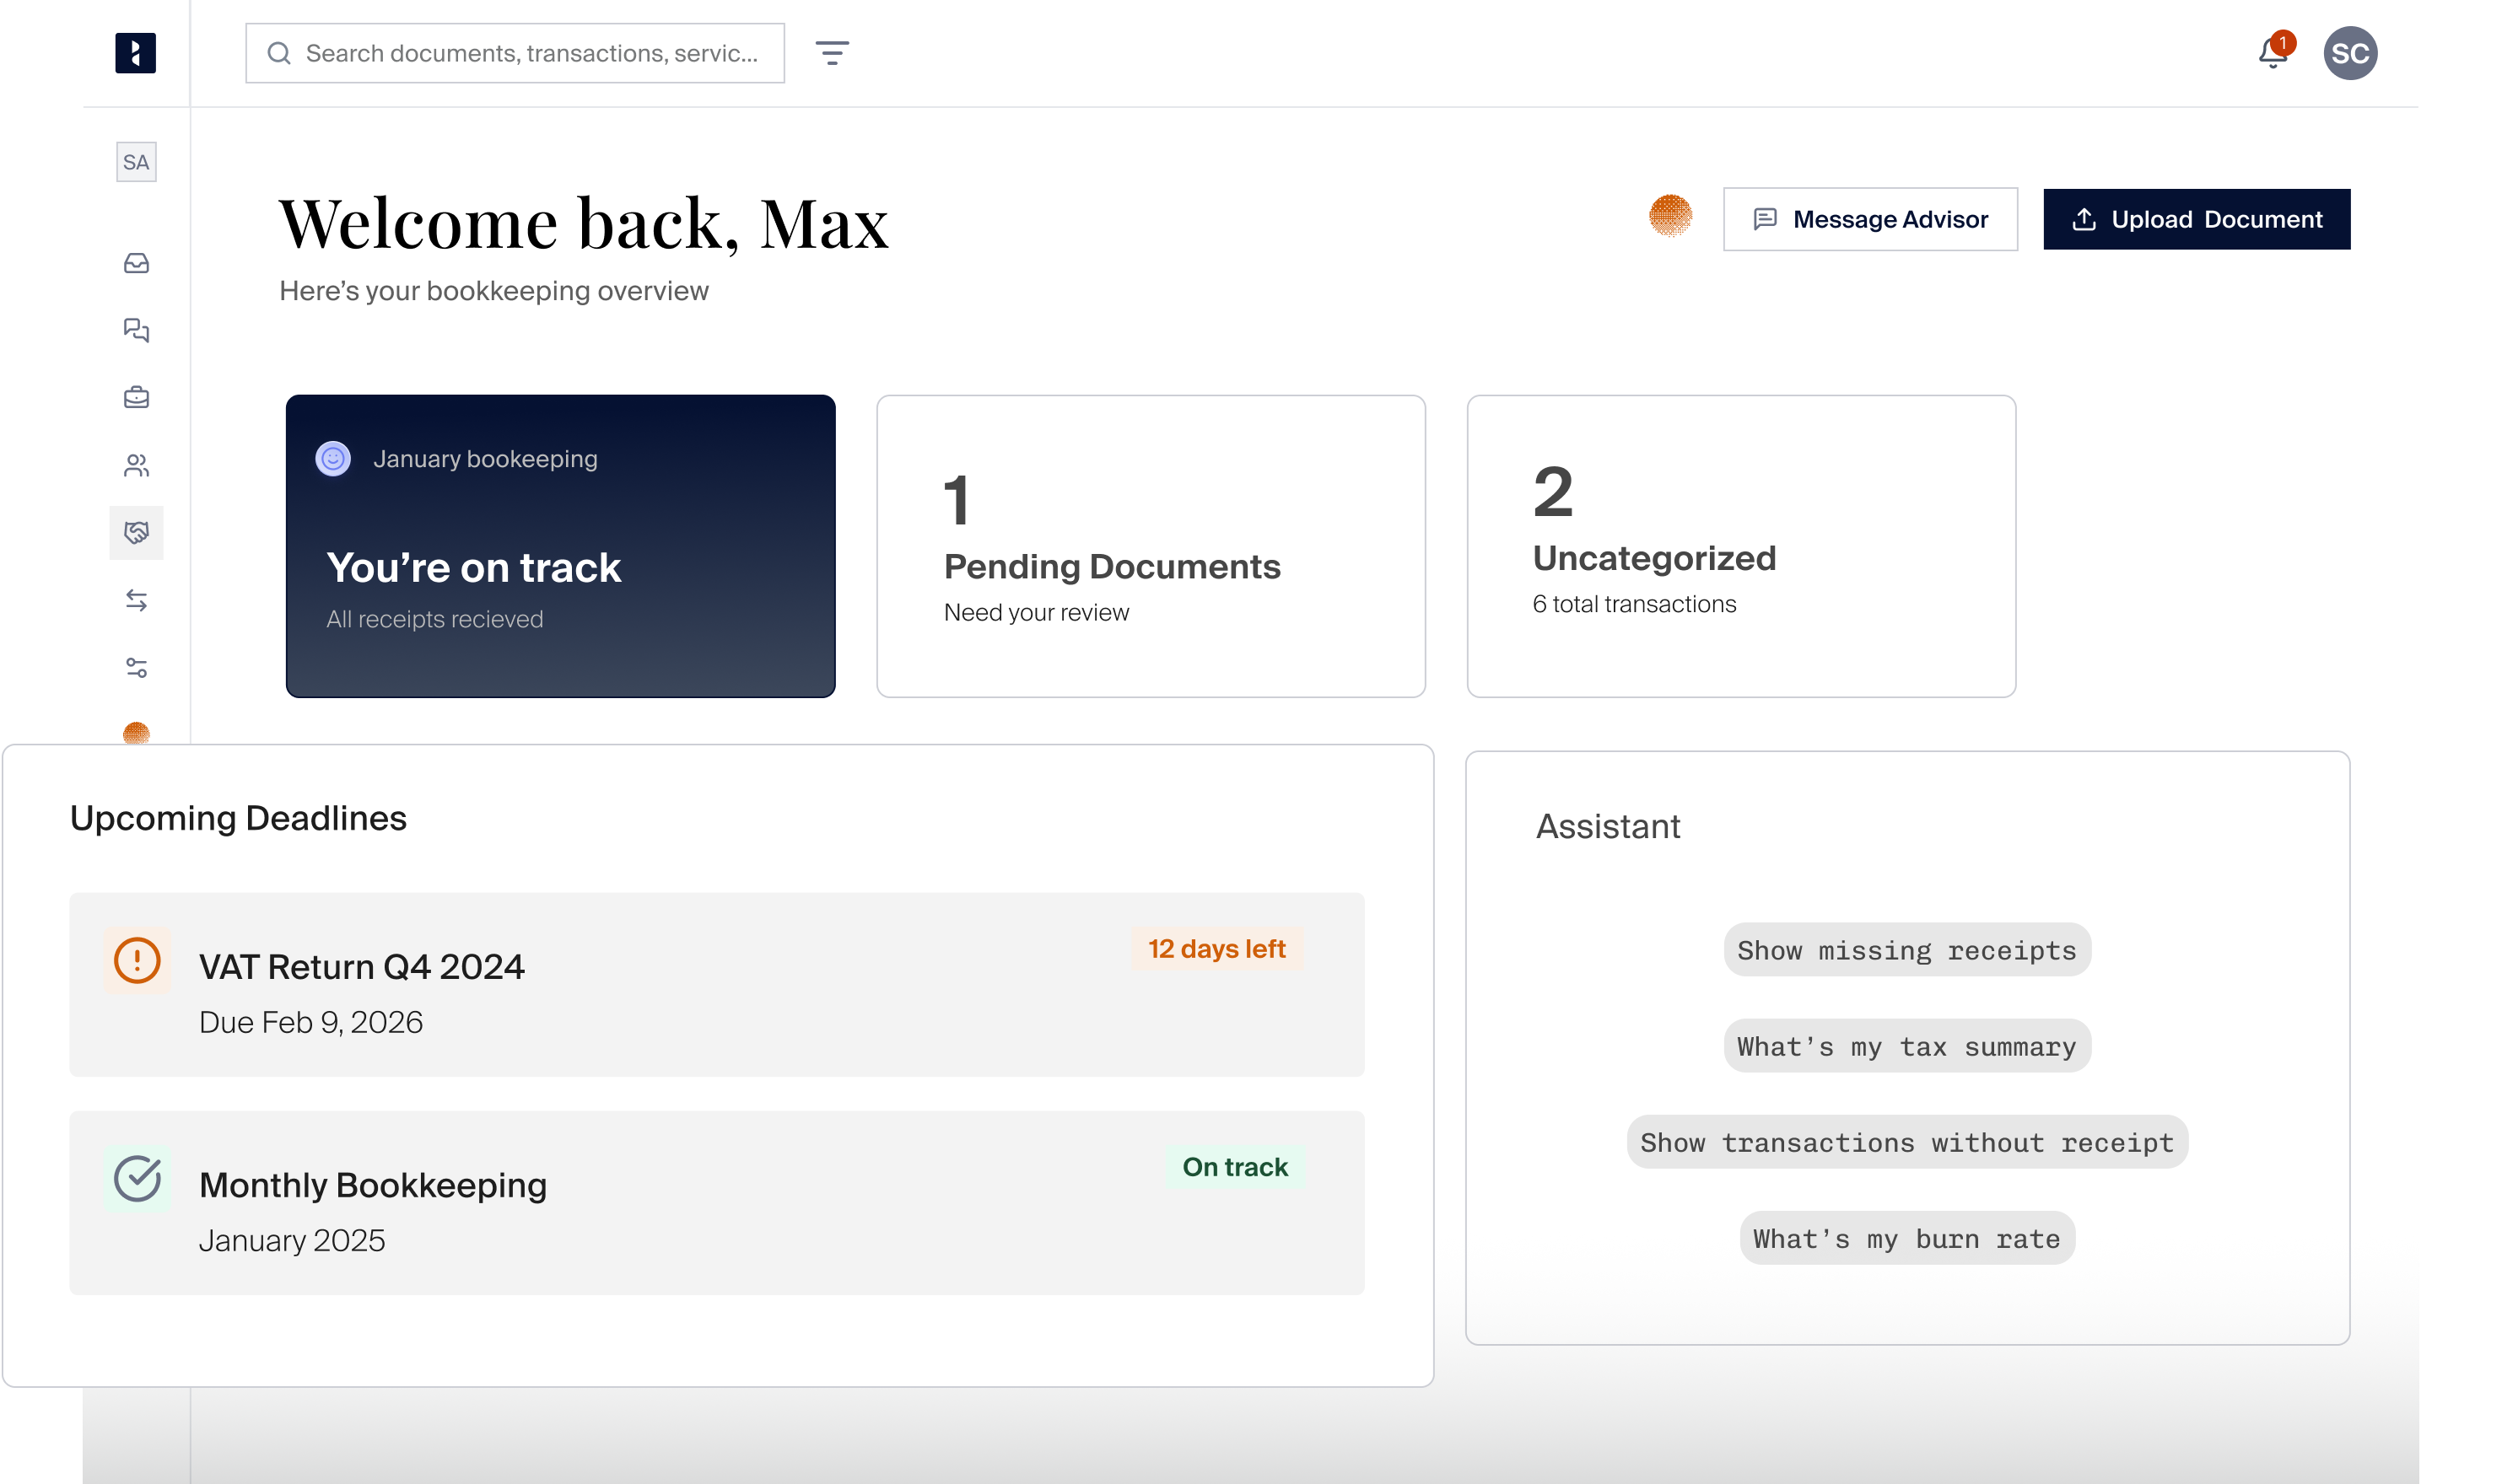The width and height of the screenshot is (2502, 1484).
Task: Select the briefcase services icon
Action: point(137,397)
